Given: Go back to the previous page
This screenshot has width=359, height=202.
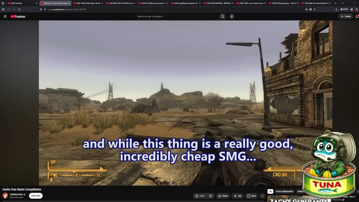Looking at the screenshot, I should [9, 9].
